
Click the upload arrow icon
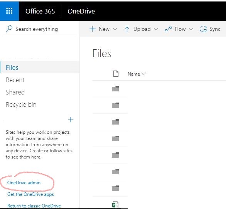point(127,29)
